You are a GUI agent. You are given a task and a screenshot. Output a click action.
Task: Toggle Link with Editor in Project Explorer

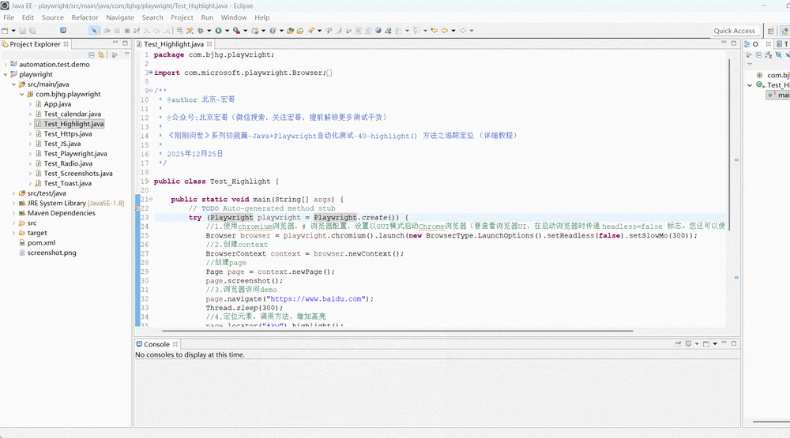coord(101,54)
